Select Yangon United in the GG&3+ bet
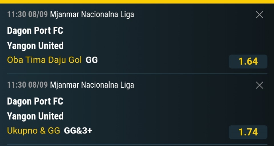The height and width of the screenshot is (146, 274). tap(35, 116)
